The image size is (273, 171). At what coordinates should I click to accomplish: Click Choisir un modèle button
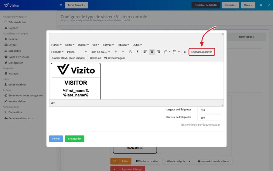coord(147,161)
